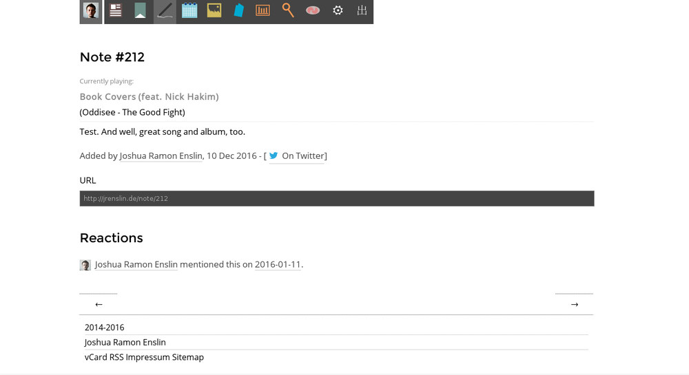
Task: Click the blue tag icon
Action: tap(238, 11)
